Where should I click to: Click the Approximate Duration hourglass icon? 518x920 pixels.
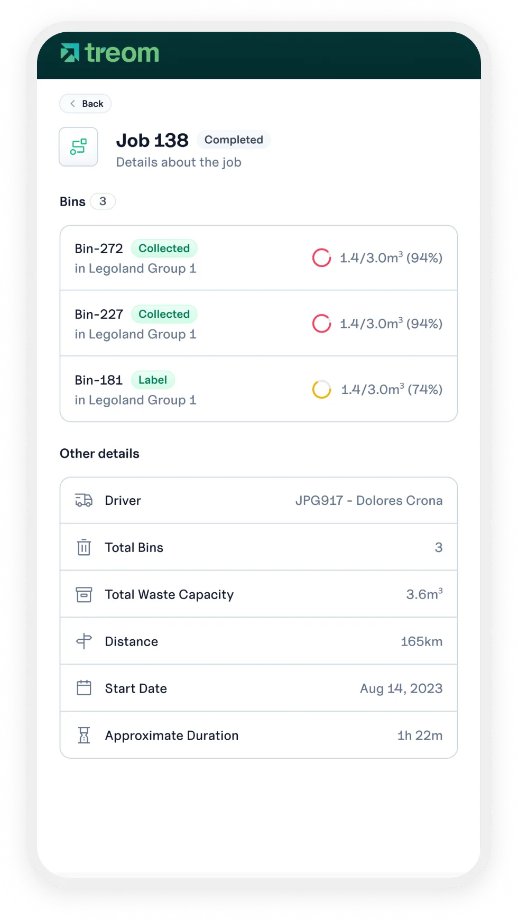tap(84, 735)
